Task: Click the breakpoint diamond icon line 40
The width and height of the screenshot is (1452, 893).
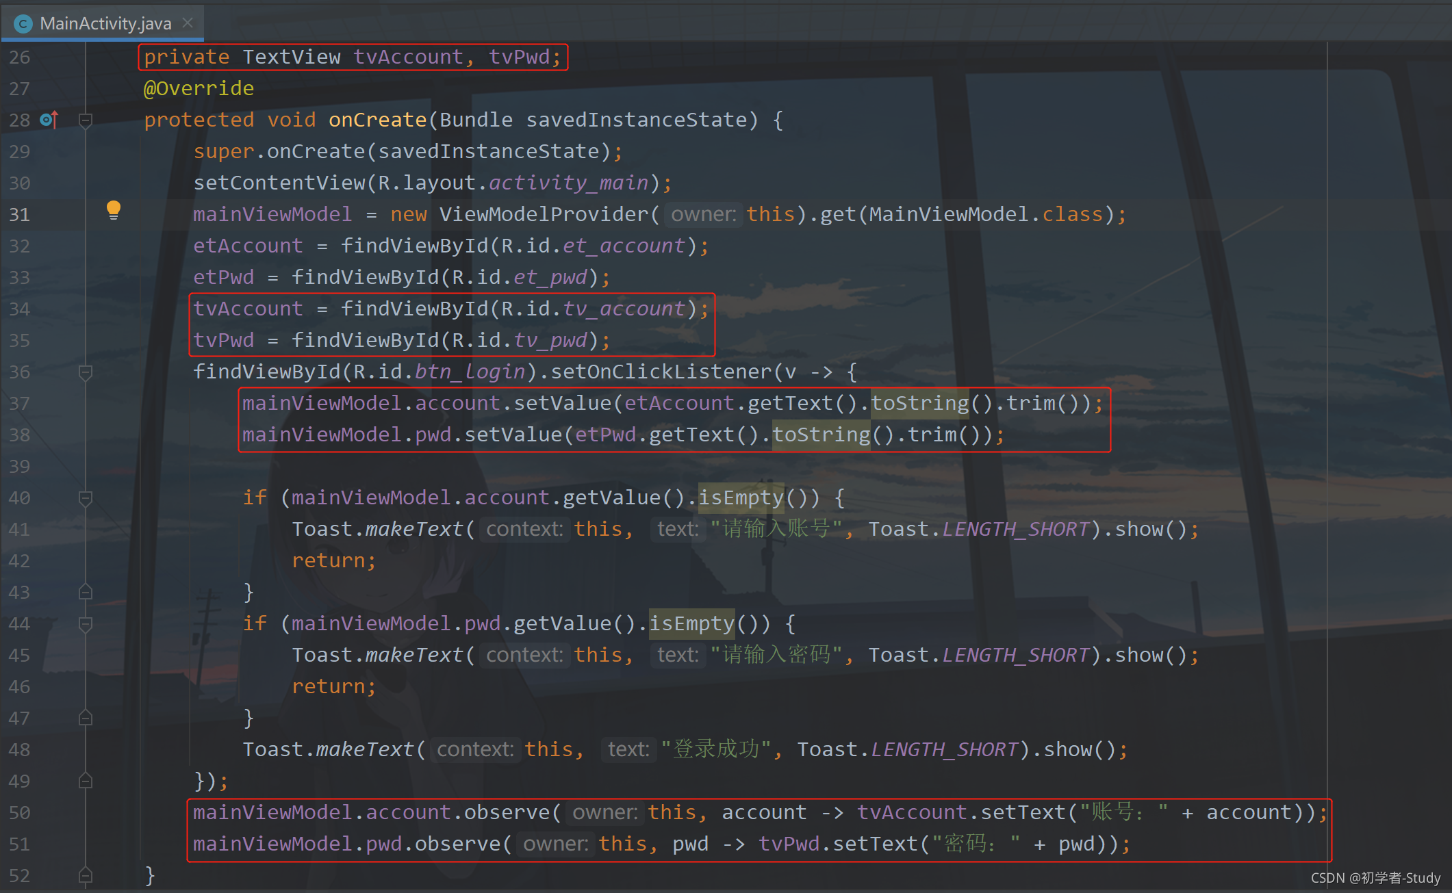Action: (85, 499)
